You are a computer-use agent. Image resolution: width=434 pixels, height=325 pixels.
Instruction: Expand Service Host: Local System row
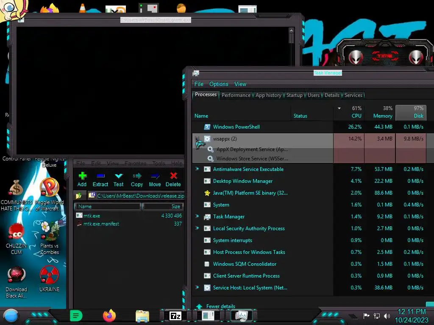pyautogui.click(x=197, y=288)
